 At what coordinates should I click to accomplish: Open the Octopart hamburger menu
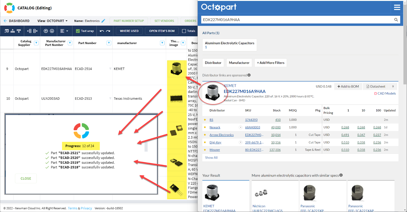397,7
